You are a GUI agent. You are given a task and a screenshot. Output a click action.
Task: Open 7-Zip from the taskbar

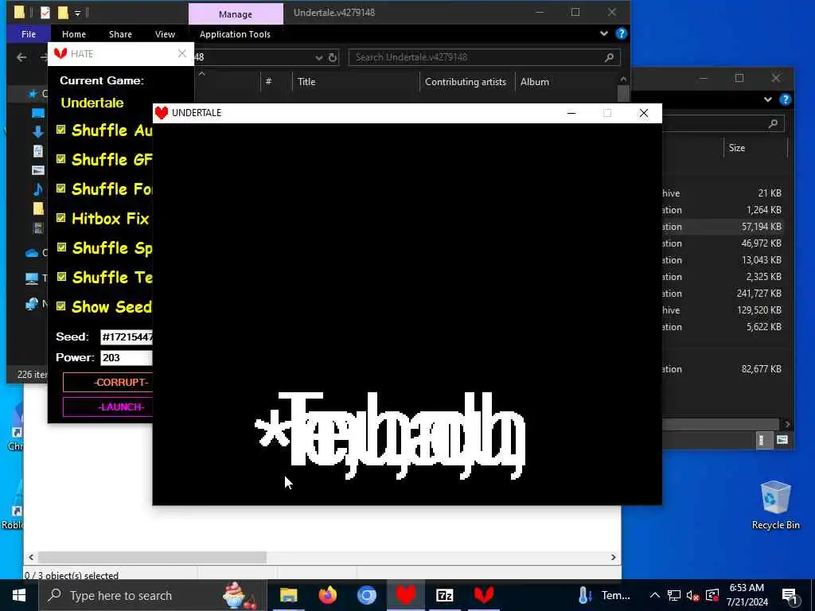(x=444, y=595)
